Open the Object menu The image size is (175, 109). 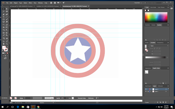[x=16, y=3]
